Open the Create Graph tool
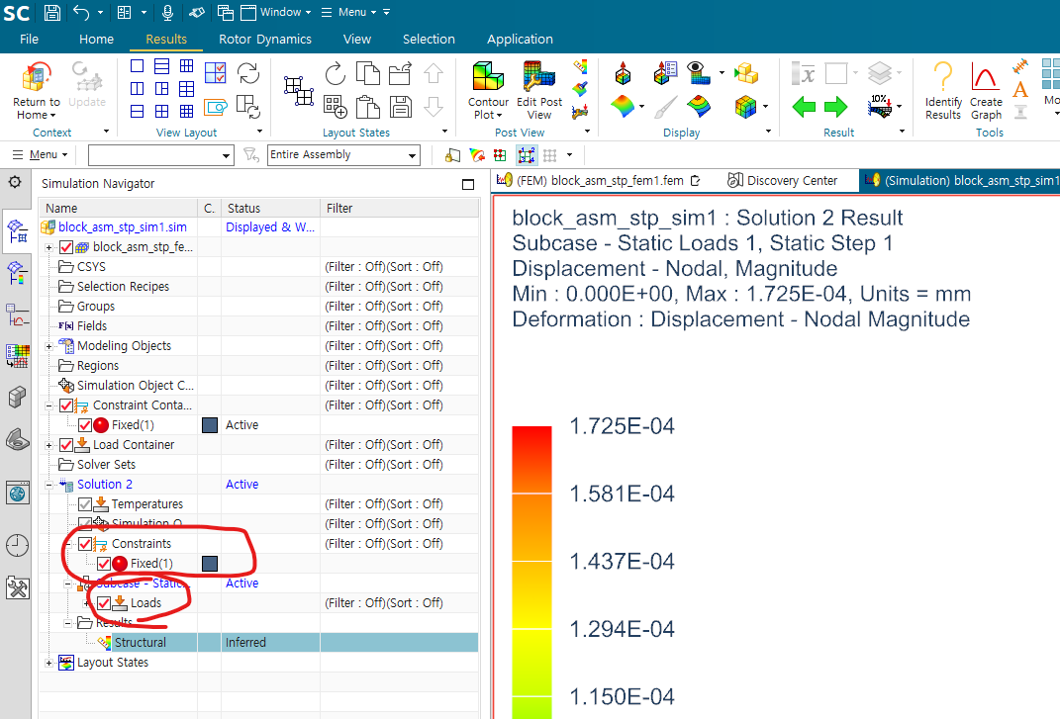1060x719 pixels. [x=986, y=91]
